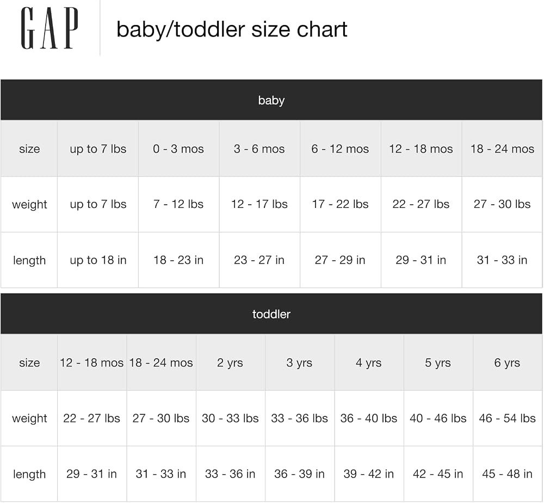Click the 3 - 6 mos size cell

click(x=259, y=149)
